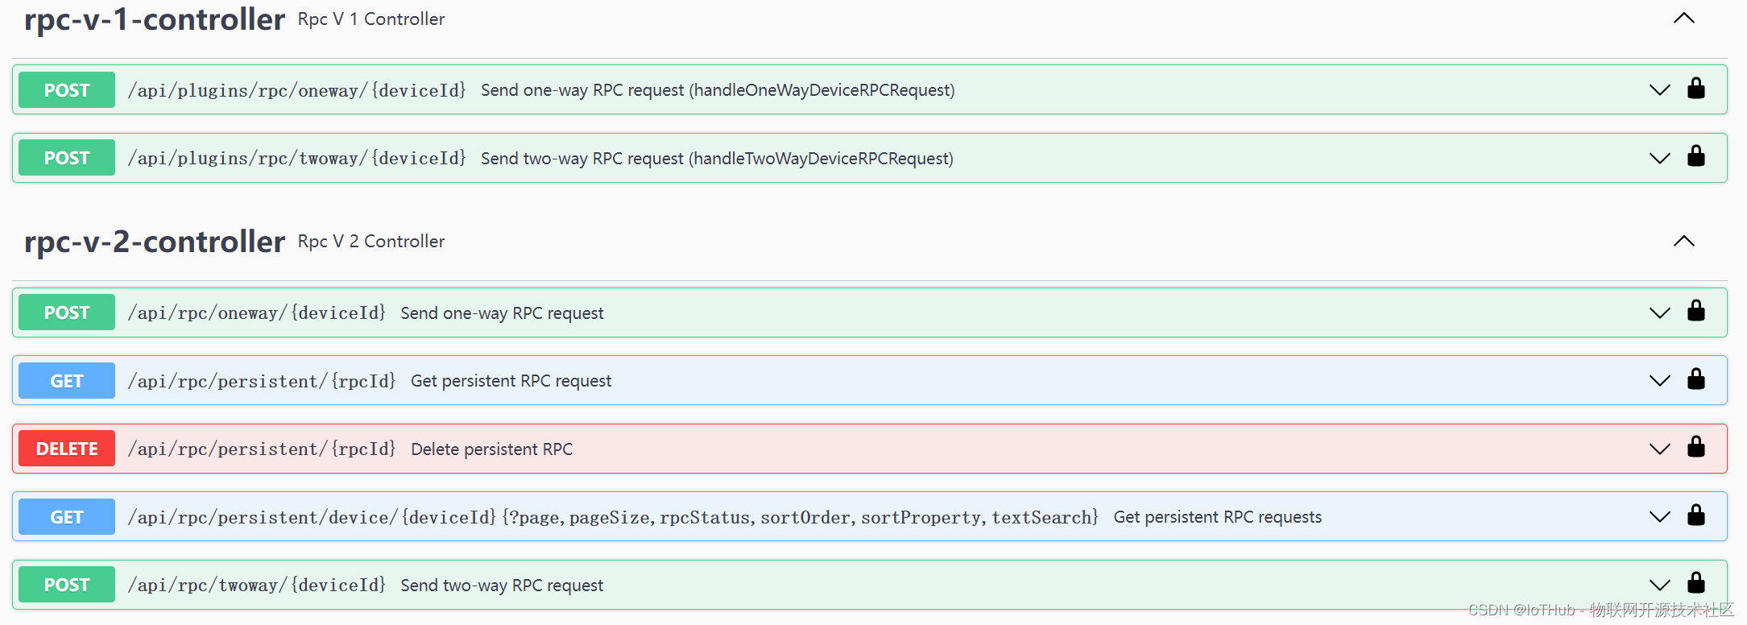This screenshot has height=625, width=1747.
Task: Click GET path /api/rpc/persistent/{rpcId}
Action: (x=262, y=381)
